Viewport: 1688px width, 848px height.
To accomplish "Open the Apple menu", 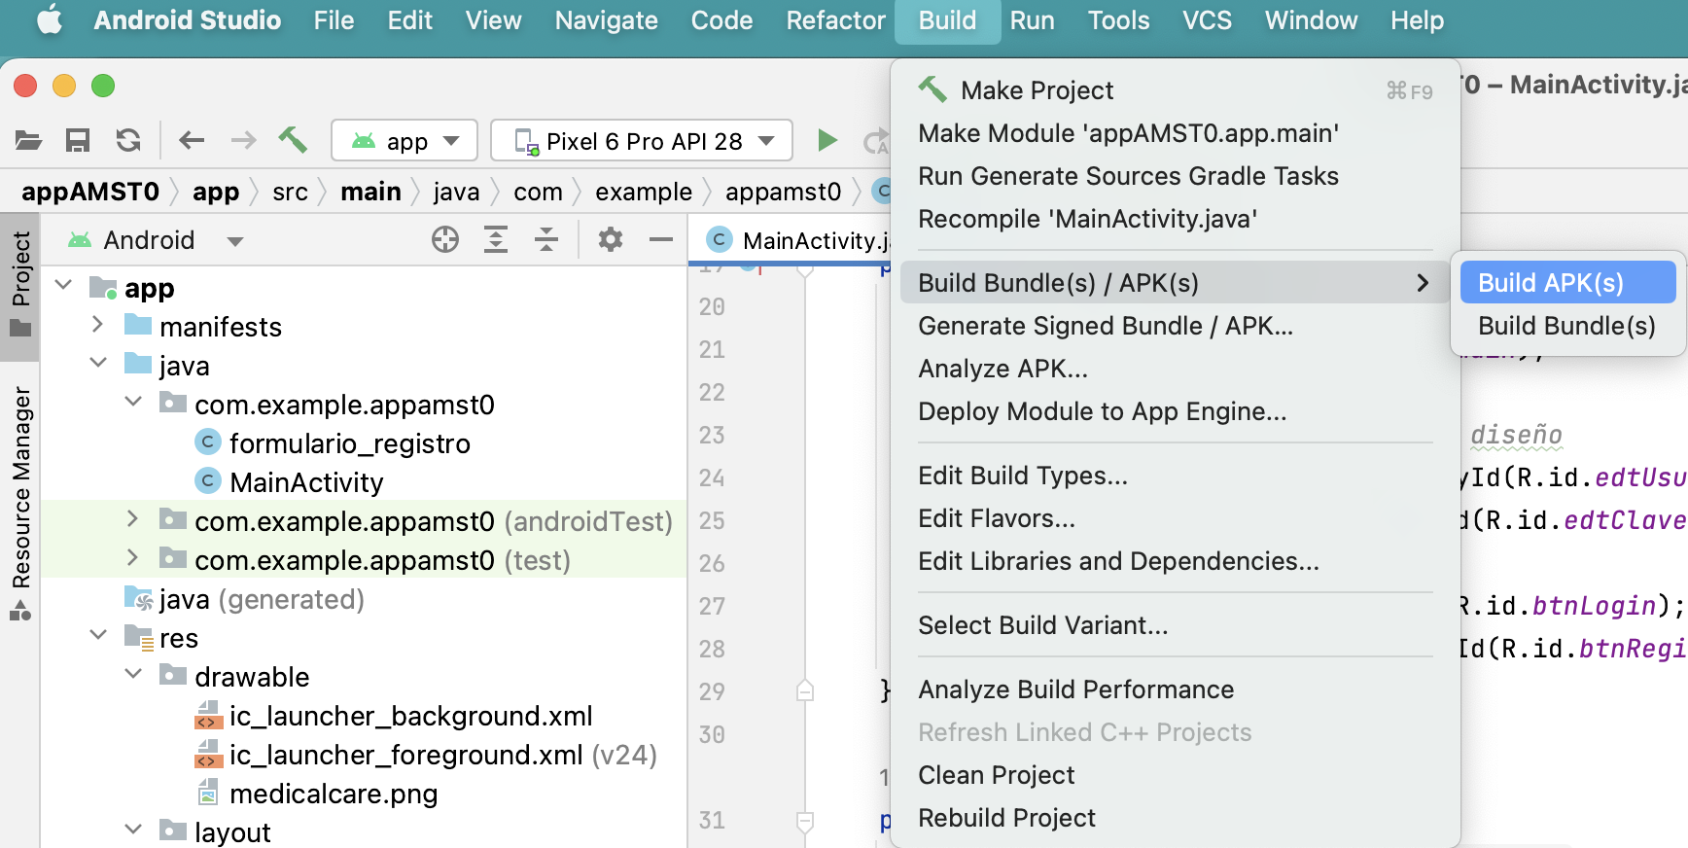I will 49,19.
